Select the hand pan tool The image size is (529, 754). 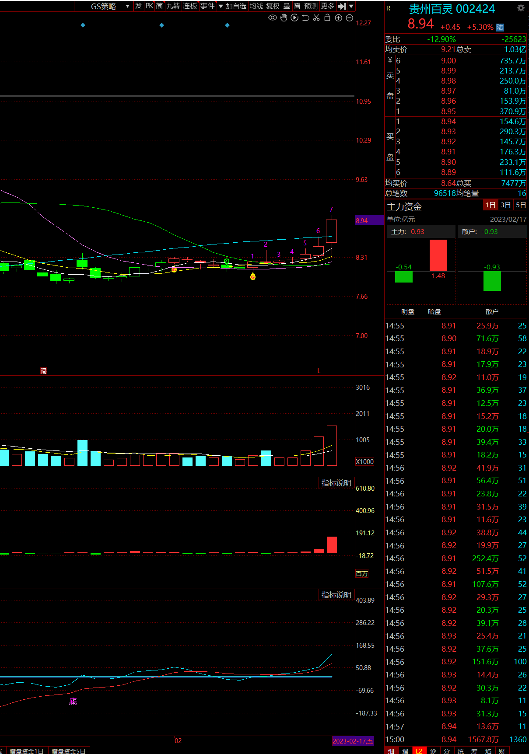[284, 18]
